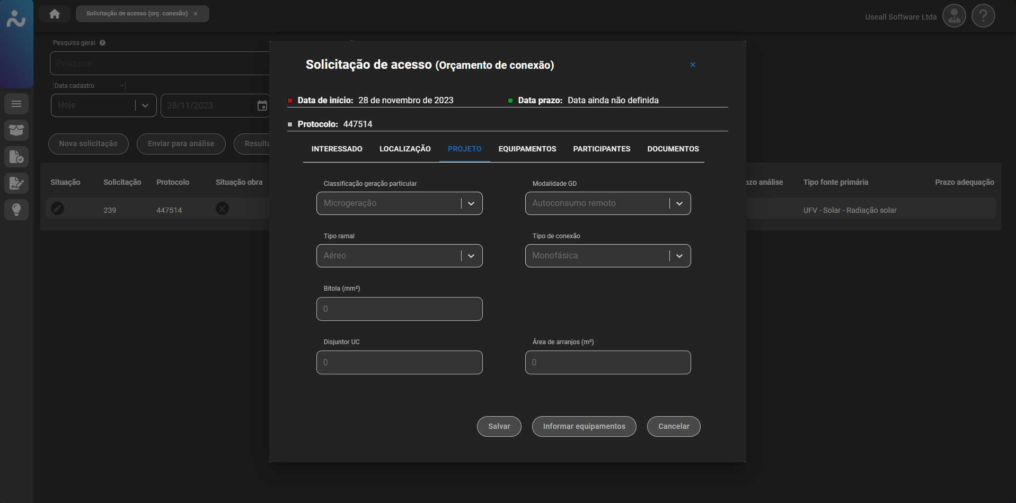Viewport: 1016px width, 503px height.
Task: Open the document checkmark sidebar icon
Action: [x=16, y=157]
